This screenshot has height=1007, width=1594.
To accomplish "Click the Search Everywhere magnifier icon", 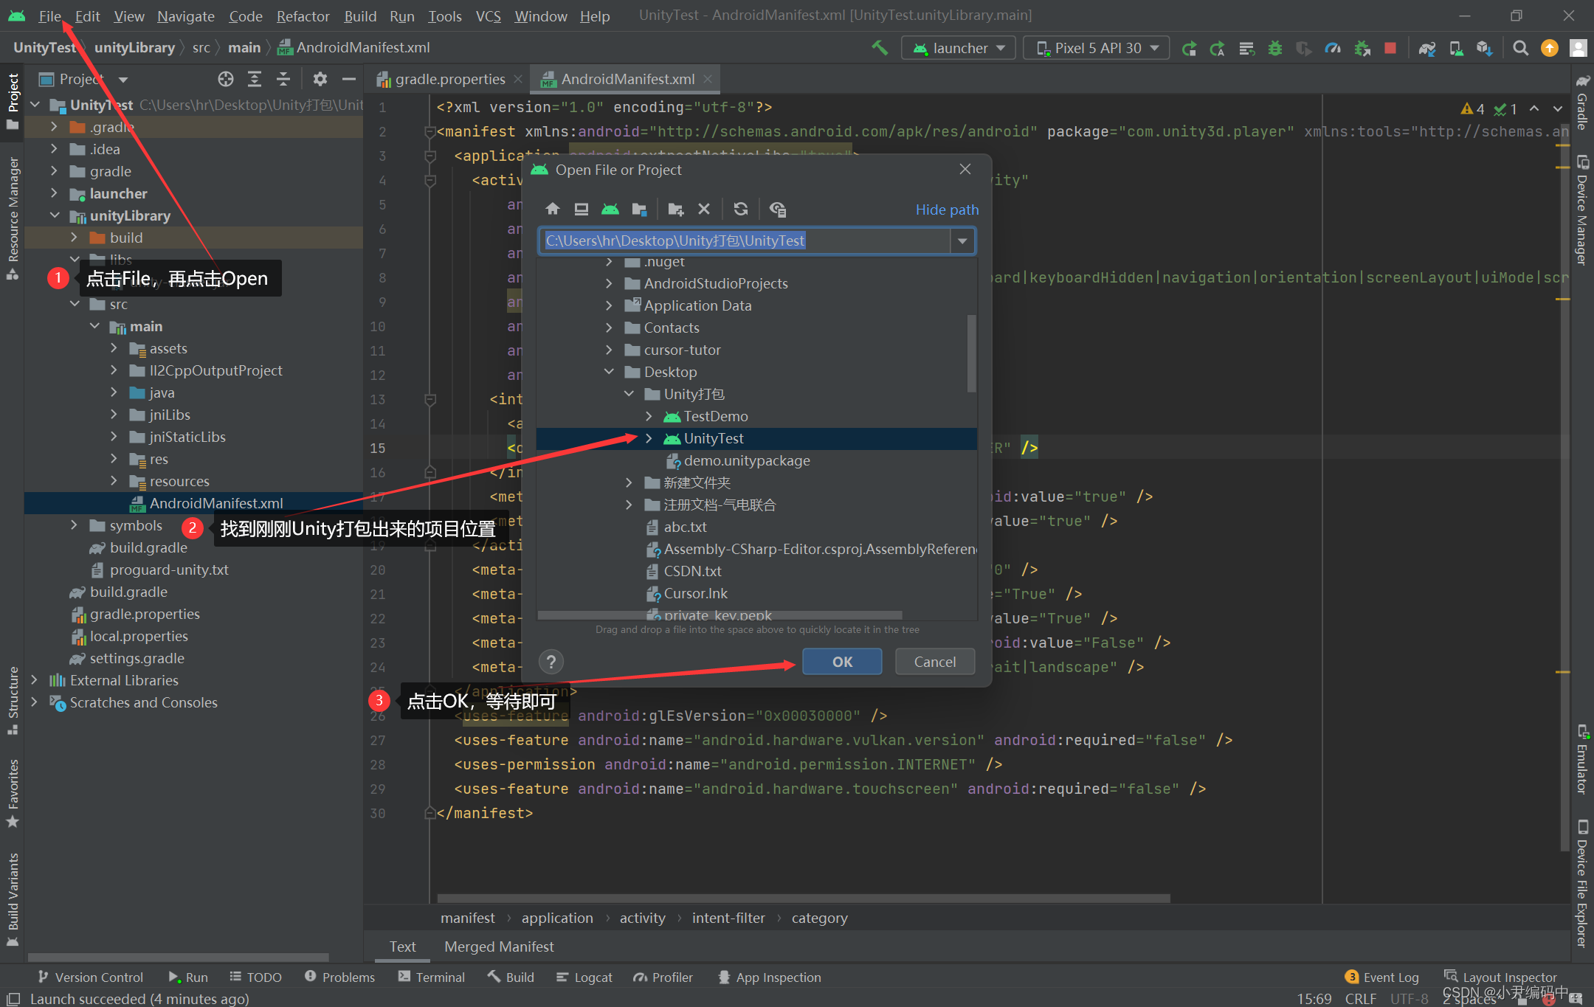I will (1520, 48).
